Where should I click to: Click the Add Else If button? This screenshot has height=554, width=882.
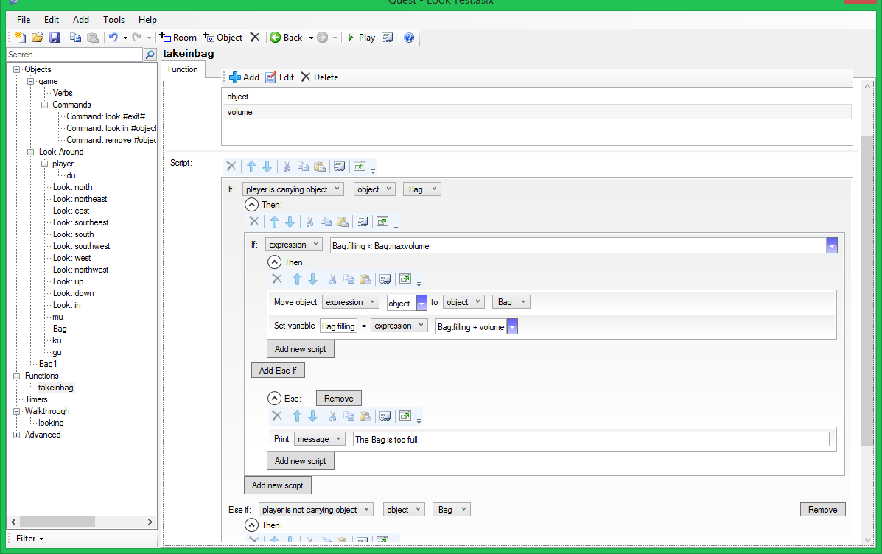[278, 371]
